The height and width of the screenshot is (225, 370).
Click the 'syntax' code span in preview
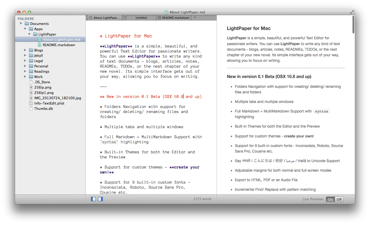coord(321,111)
